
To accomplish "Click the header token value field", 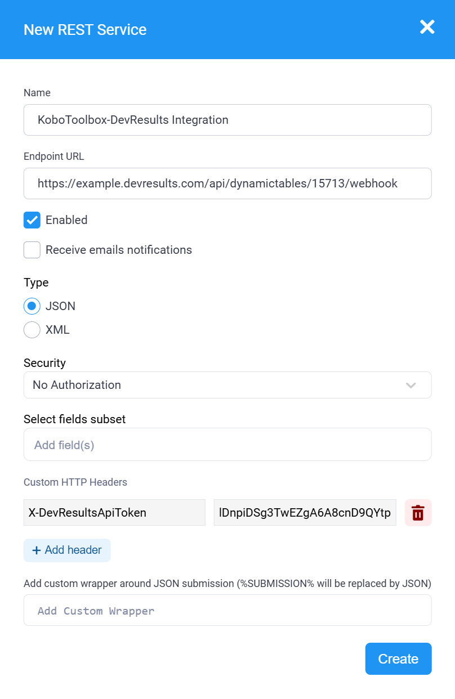I will 305,513.
